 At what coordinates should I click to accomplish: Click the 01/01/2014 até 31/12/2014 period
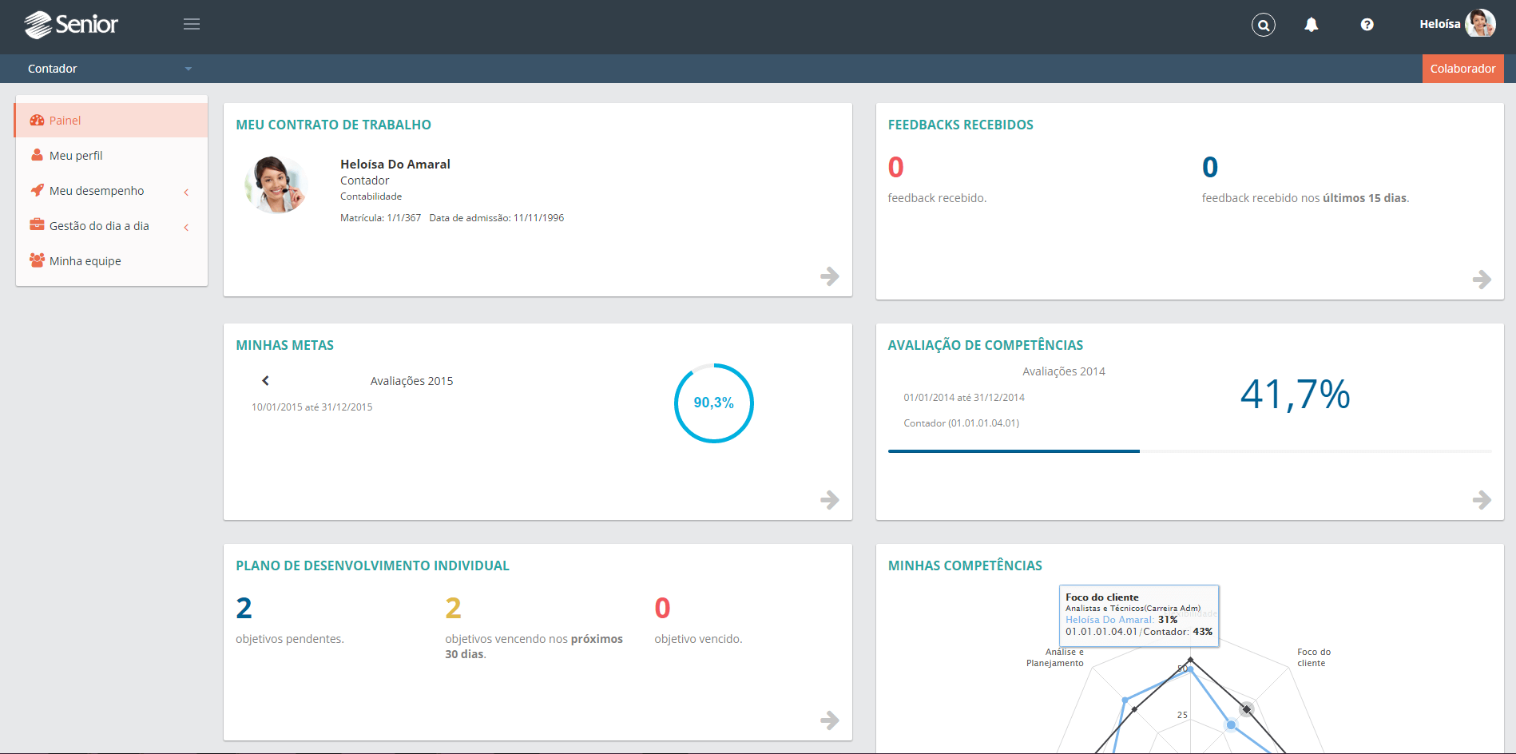click(x=964, y=398)
